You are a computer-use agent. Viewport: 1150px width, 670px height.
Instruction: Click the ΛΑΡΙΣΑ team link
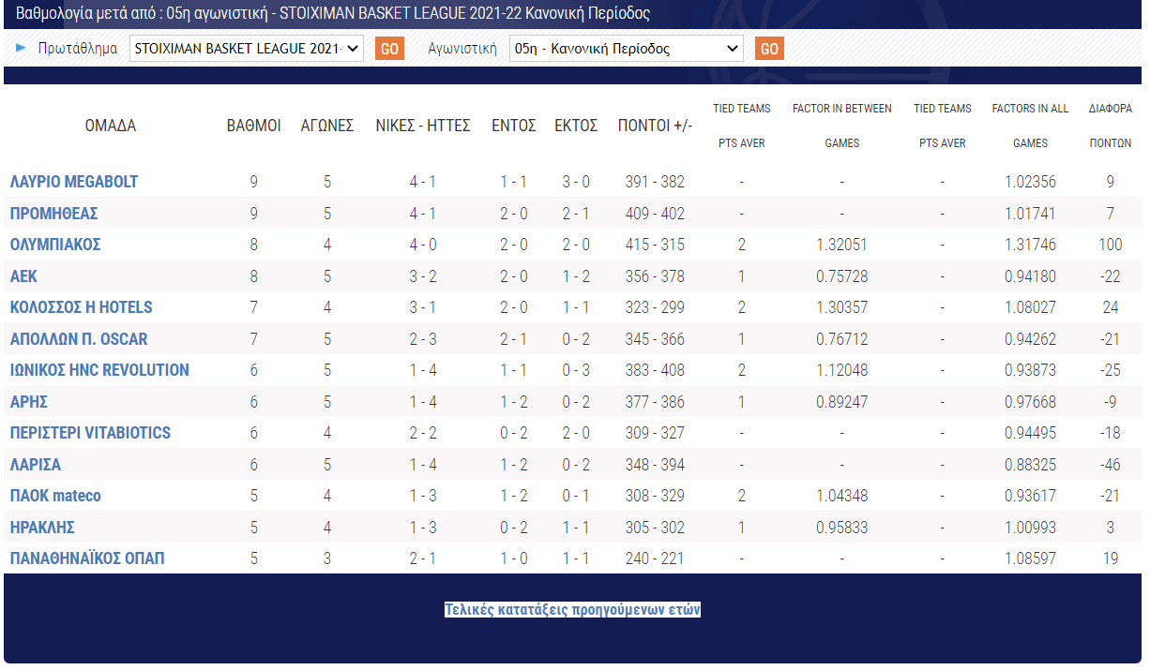tap(35, 465)
